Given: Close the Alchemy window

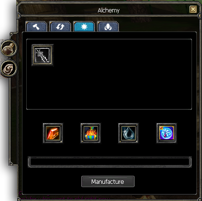Looking at the screenshot, I should (x=193, y=10).
